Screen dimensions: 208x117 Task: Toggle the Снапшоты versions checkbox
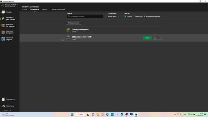134,16
